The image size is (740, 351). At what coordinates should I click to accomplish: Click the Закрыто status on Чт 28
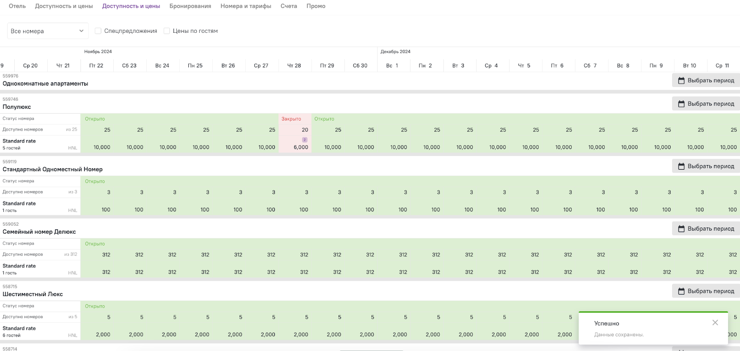(291, 119)
